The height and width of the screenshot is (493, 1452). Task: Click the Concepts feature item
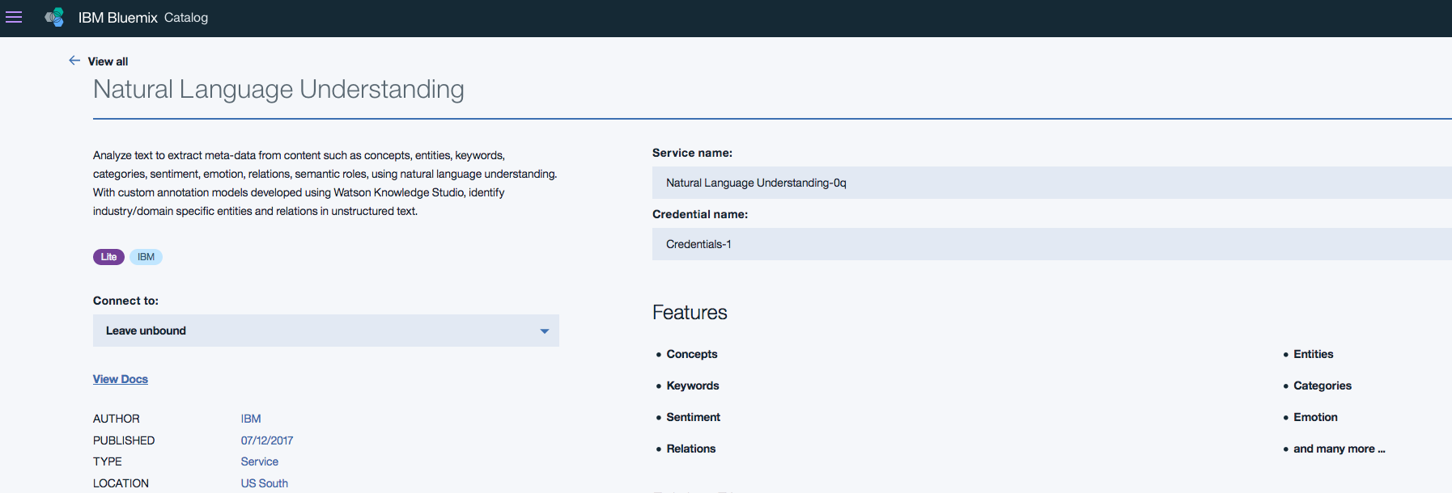click(692, 354)
